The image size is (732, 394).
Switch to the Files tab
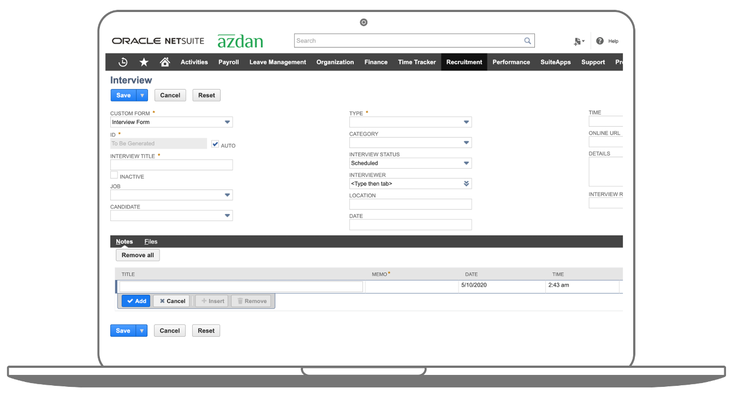[151, 241]
